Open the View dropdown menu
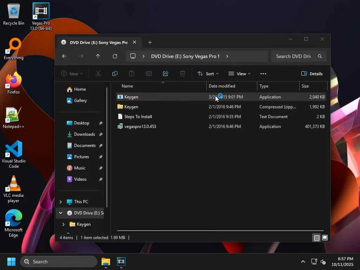Viewport: 360px width, 270px height. point(239,74)
